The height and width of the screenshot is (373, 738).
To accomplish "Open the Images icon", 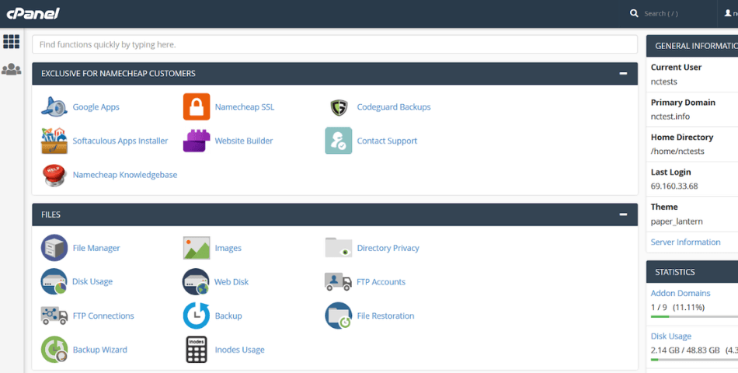I will pyautogui.click(x=197, y=248).
